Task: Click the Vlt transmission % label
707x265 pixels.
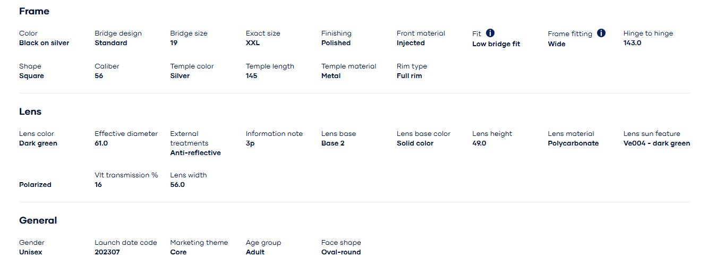Action: 126,175
